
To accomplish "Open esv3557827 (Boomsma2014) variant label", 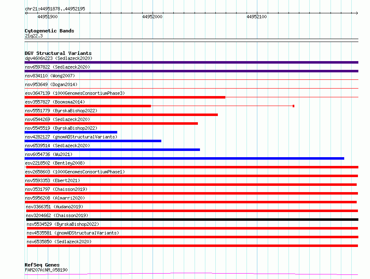I will tap(55, 102).
